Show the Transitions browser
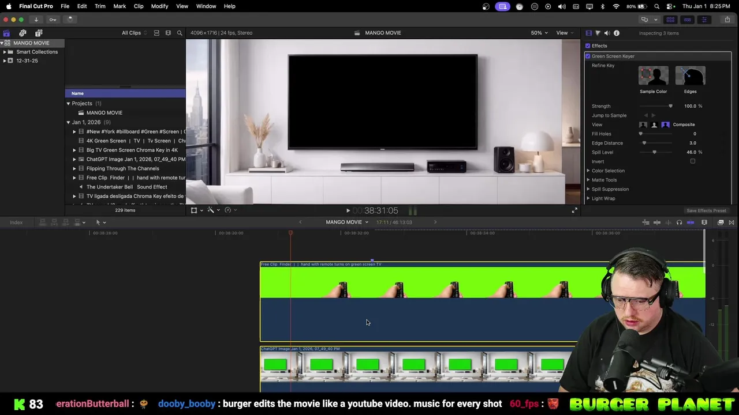 pyautogui.click(x=731, y=222)
